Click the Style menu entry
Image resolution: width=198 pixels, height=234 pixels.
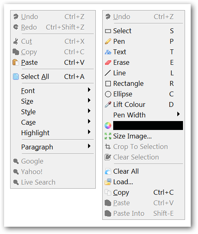tap(53, 112)
